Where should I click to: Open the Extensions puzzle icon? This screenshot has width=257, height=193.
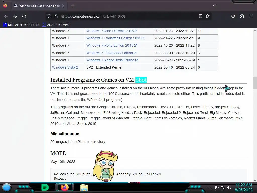pos(242,16)
